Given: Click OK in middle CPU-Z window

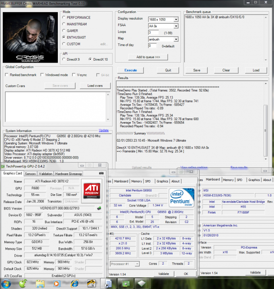Looking at the screenshot, I should pos(186,274).
